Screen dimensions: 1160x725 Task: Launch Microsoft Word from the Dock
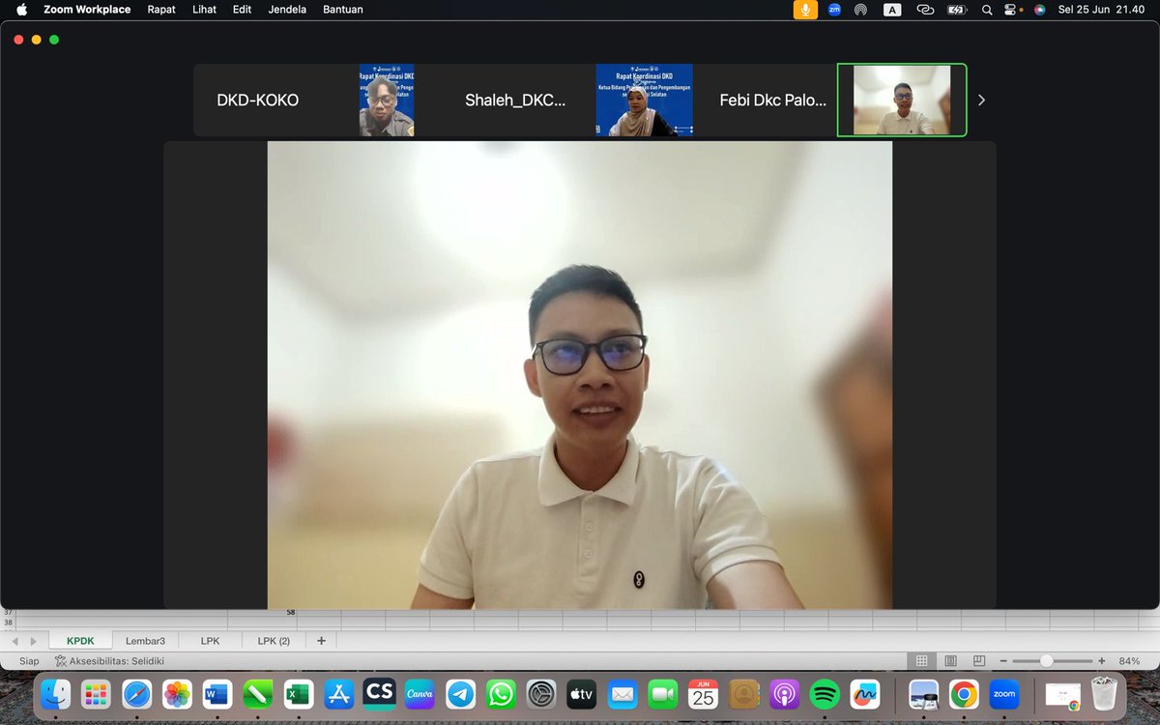[x=217, y=694]
